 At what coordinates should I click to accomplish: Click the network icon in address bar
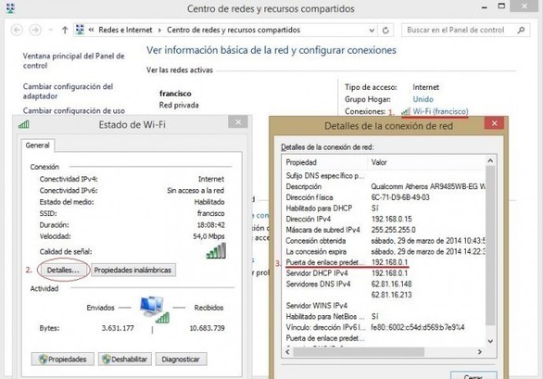[80, 30]
